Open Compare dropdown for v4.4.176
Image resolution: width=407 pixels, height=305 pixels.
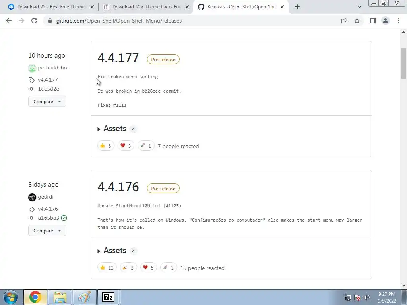click(x=47, y=231)
